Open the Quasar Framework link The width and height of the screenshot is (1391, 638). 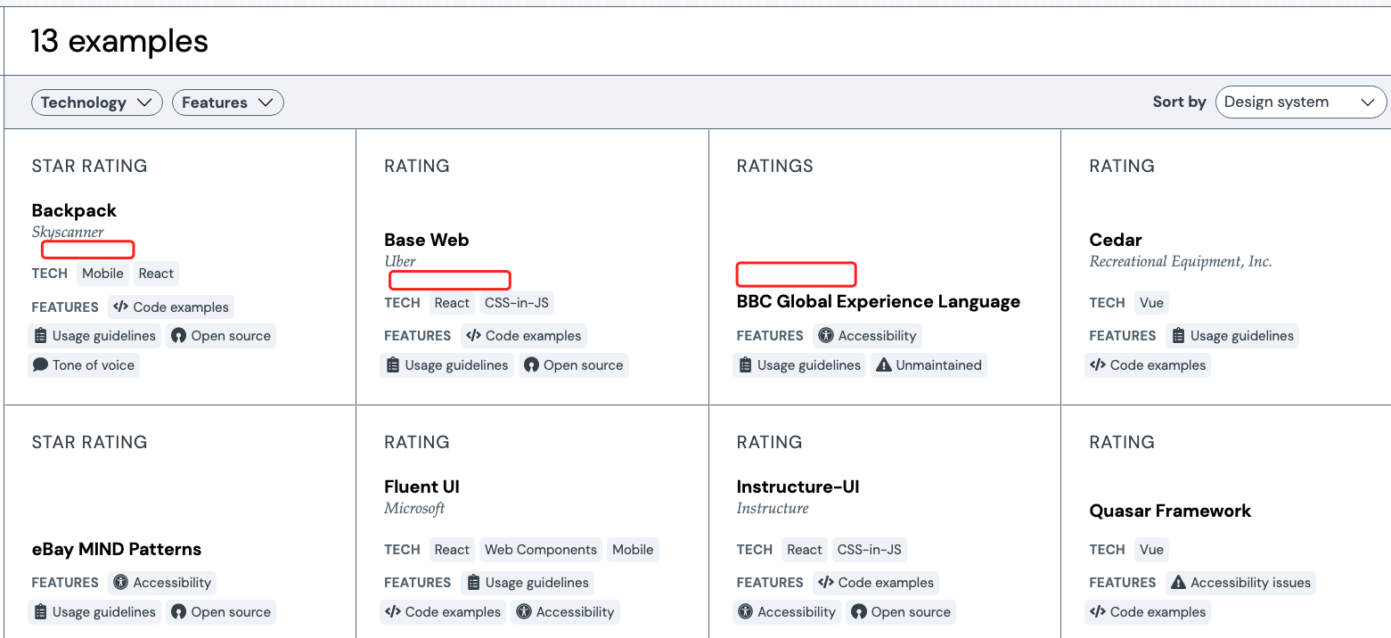tap(1170, 511)
